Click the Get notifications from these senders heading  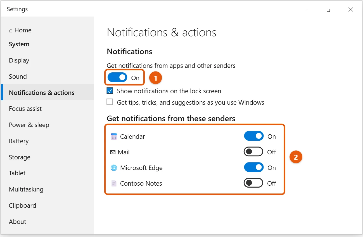click(x=171, y=118)
